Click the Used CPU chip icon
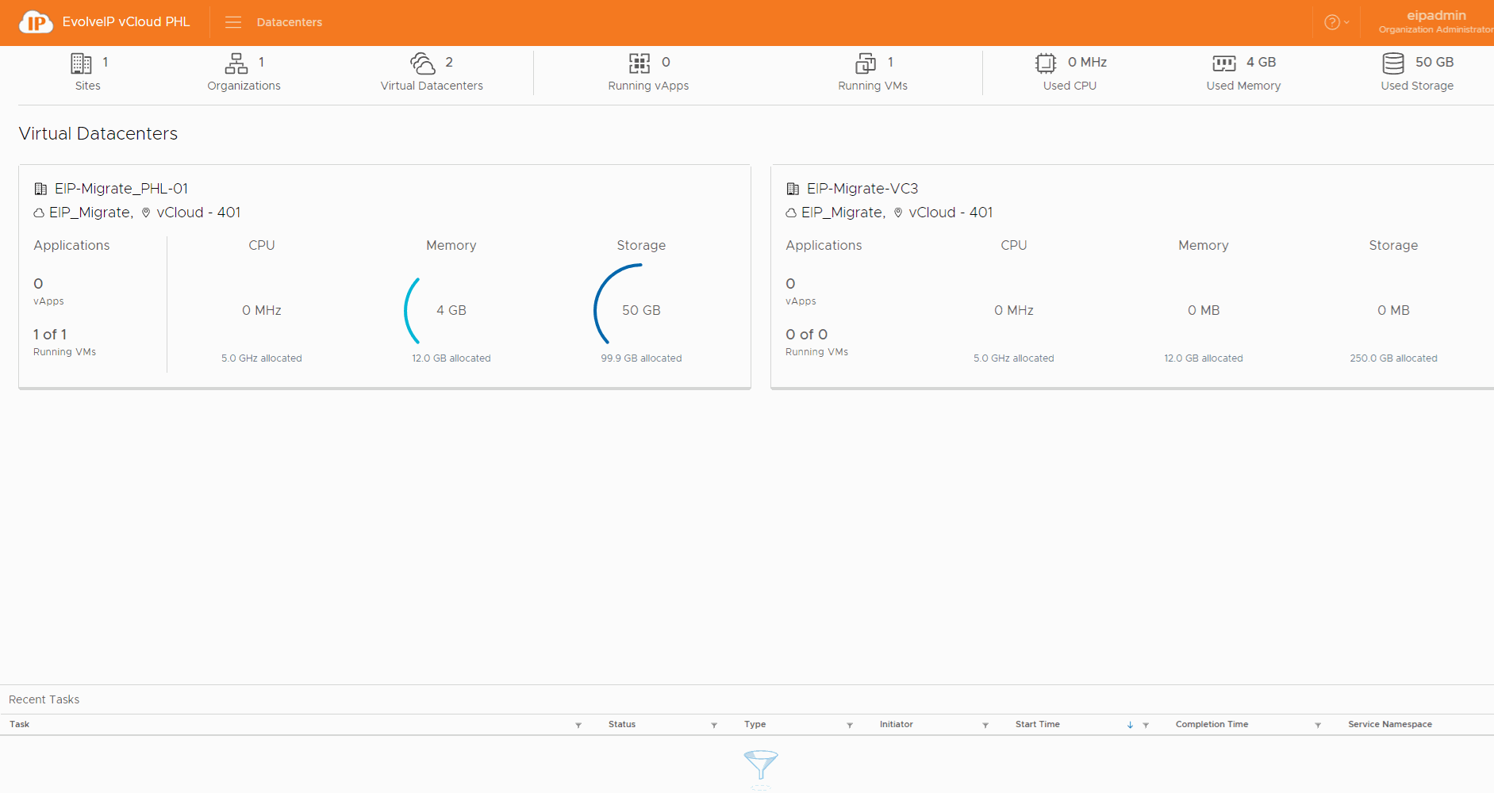The width and height of the screenshot is (1494, 793). pos(1046,63)
